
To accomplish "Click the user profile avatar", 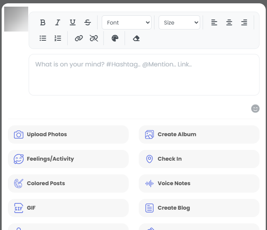I will (x=16, y=19).
